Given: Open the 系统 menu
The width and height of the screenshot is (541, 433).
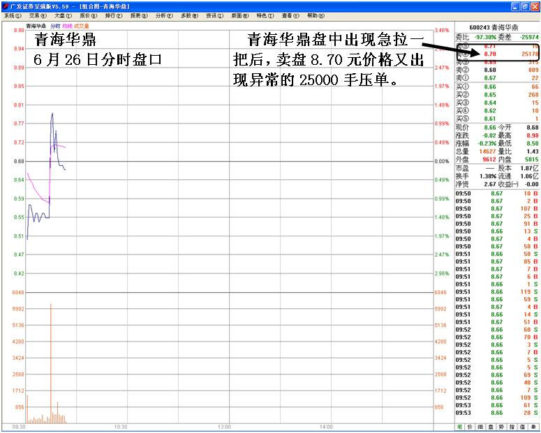Looking at the screenshot, I should click(x=13, y=16).
